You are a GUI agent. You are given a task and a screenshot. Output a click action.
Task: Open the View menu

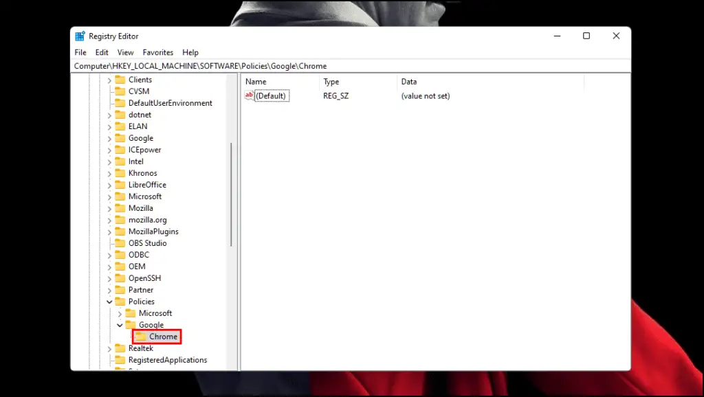coord(126,52)
